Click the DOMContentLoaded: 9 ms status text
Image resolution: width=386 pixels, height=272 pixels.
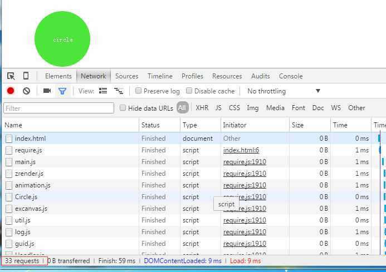tap(182, 261)
